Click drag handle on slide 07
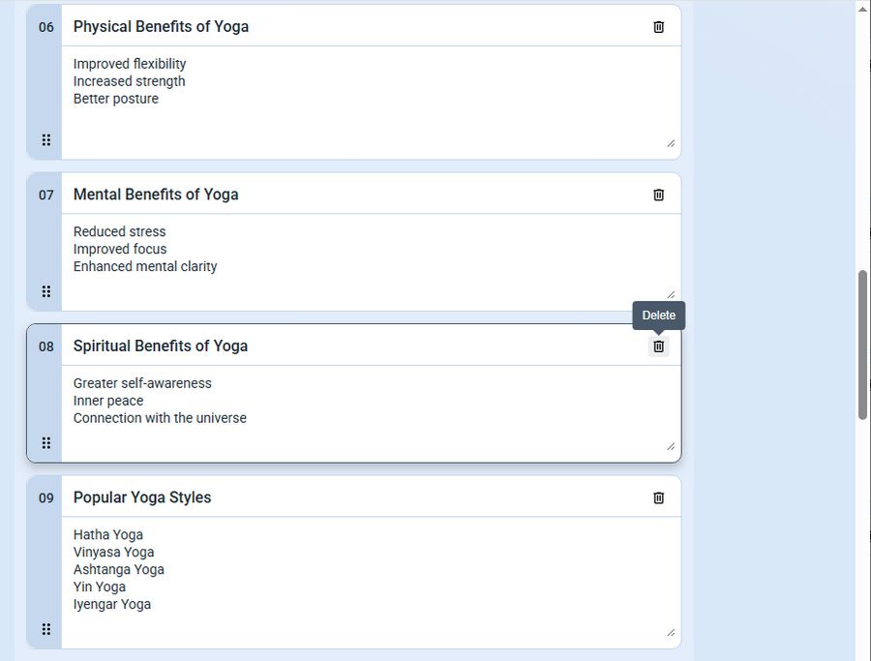Viewport: 871px width, 661px height. [x=46, y=291]
